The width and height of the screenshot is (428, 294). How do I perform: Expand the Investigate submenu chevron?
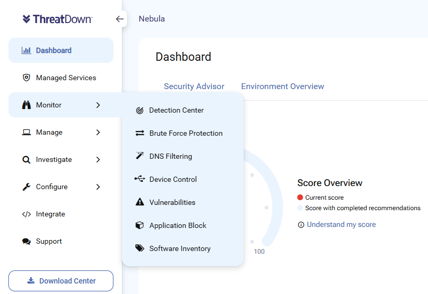coord(98,160)
